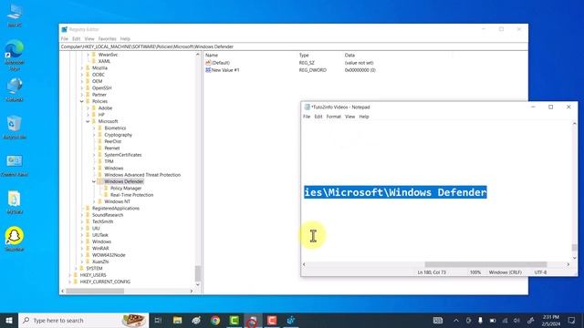Viewport: 584px width, 328px height.
Task: Open battery status tray icon
Action: click(x=493, y=320)
